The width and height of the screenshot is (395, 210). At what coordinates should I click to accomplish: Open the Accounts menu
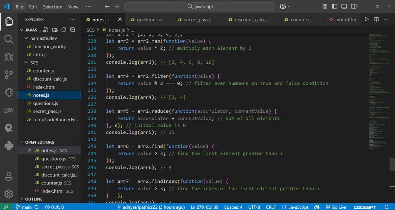tap(9, 176)
